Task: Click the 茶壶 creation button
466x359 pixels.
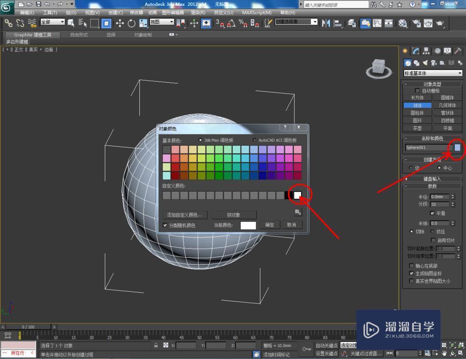Action: click(x=417, y=128)
